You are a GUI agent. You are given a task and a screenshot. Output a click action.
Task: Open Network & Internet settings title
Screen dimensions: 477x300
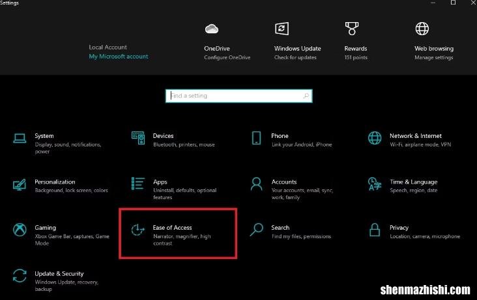click(416, 136)
